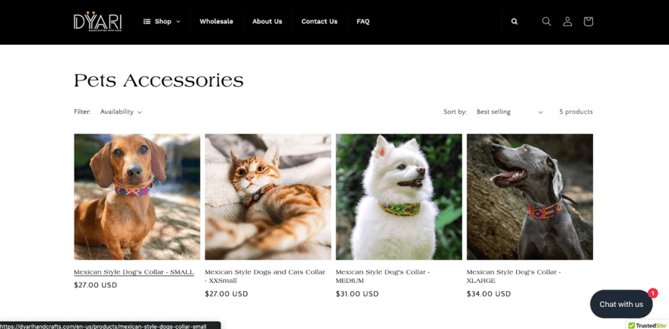Click the Chat with us button
The width and height of the screenshot is (669, 329).
(x=621, y=304)
